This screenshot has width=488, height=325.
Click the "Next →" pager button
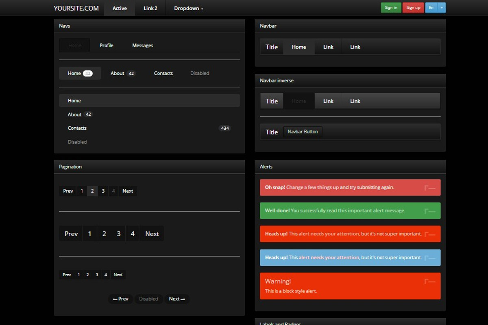pyautogui.click(x=177, y=299)
